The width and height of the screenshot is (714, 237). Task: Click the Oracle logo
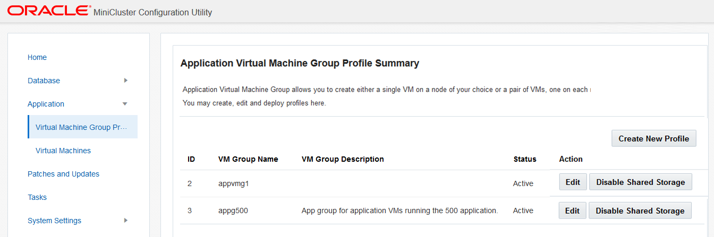point(49,11)
